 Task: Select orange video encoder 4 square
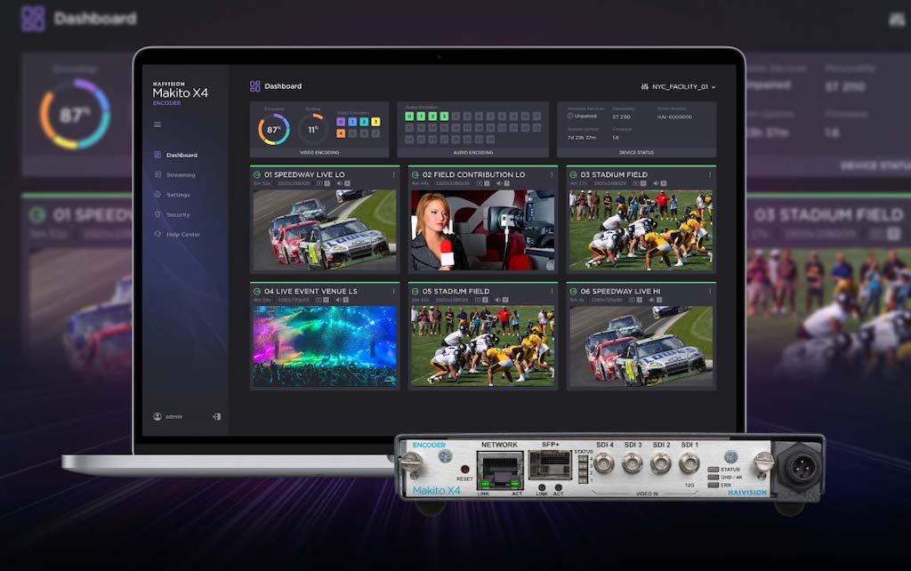[x=341, y=133]
